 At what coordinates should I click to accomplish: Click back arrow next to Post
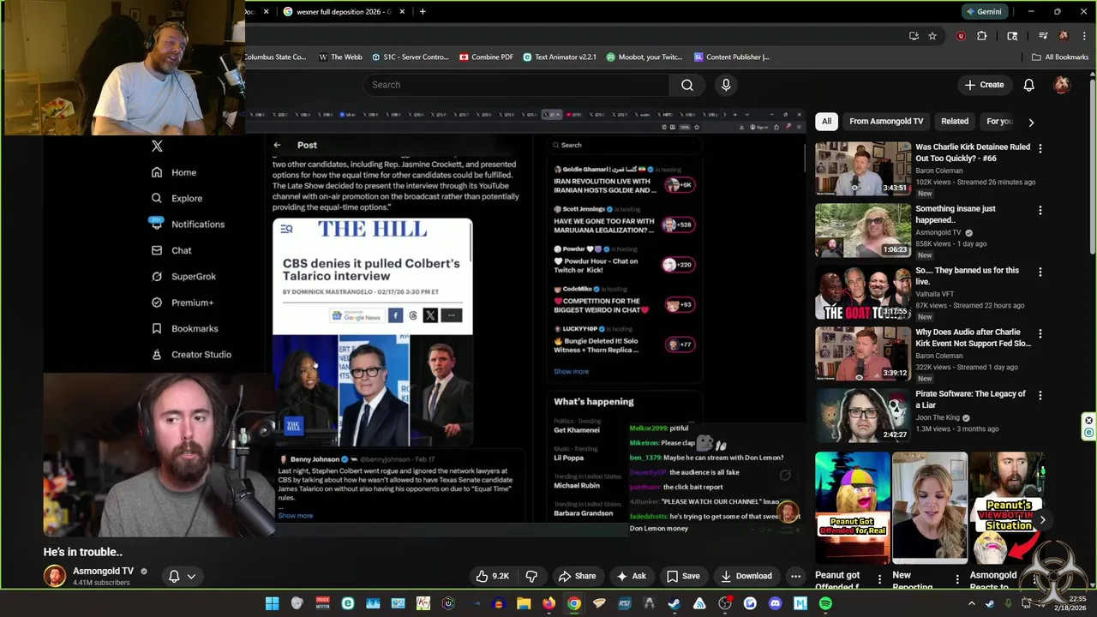[x=277, y=145]
